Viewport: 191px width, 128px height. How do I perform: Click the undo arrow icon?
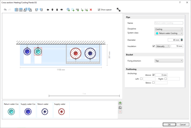(5, 10)
